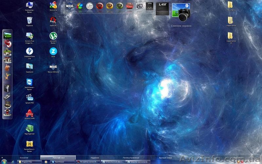Click the yellow power button in dock
Viewport: 262px width, 164px height.
point(110,6)
